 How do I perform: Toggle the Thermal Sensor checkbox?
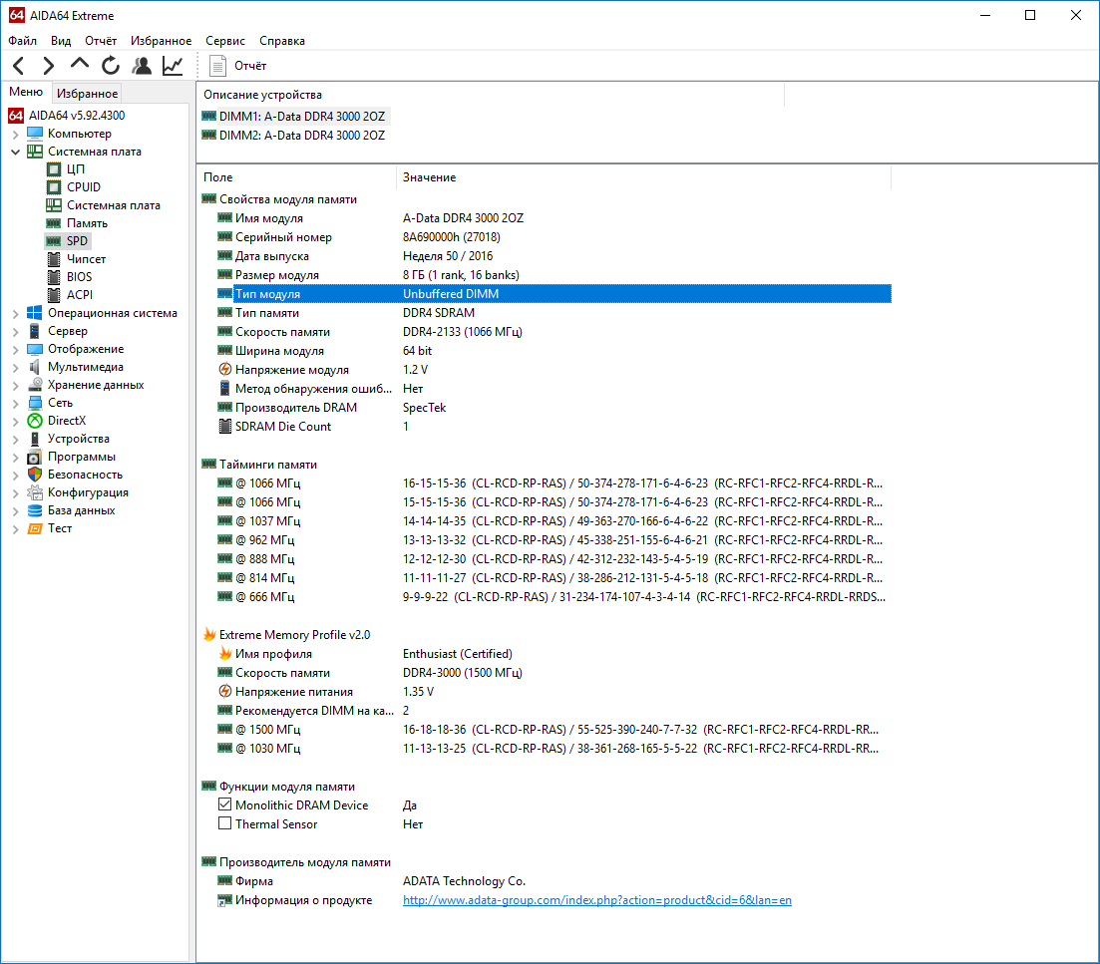coord(225,823)
